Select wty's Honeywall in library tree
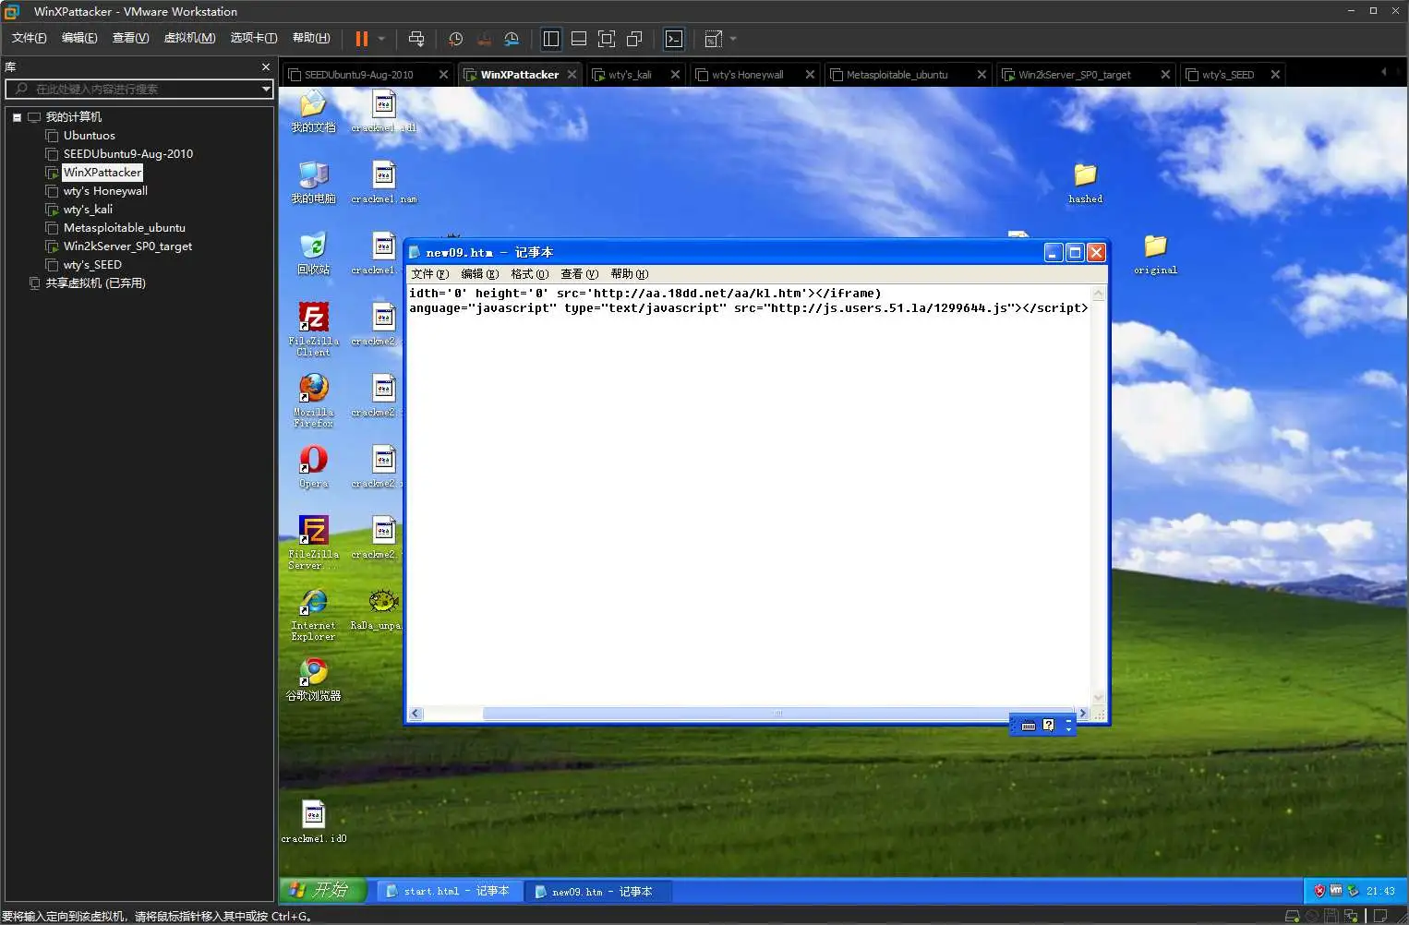The width and height of the screenshot is (1409, 925). (x=105, y=191)
